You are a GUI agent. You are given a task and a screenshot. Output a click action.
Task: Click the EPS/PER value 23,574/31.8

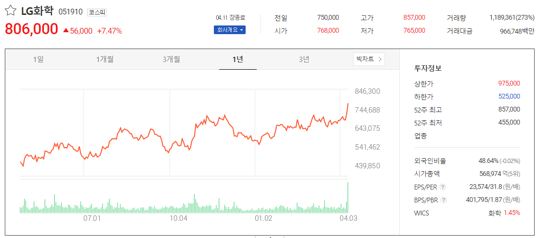click(x=486, y=187)
